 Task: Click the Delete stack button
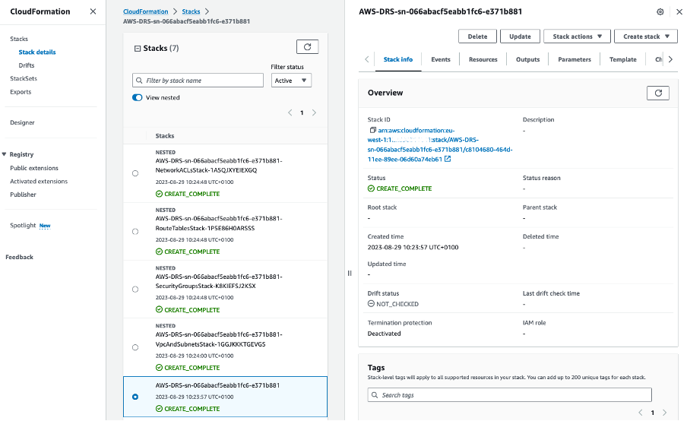coord(477,36)
